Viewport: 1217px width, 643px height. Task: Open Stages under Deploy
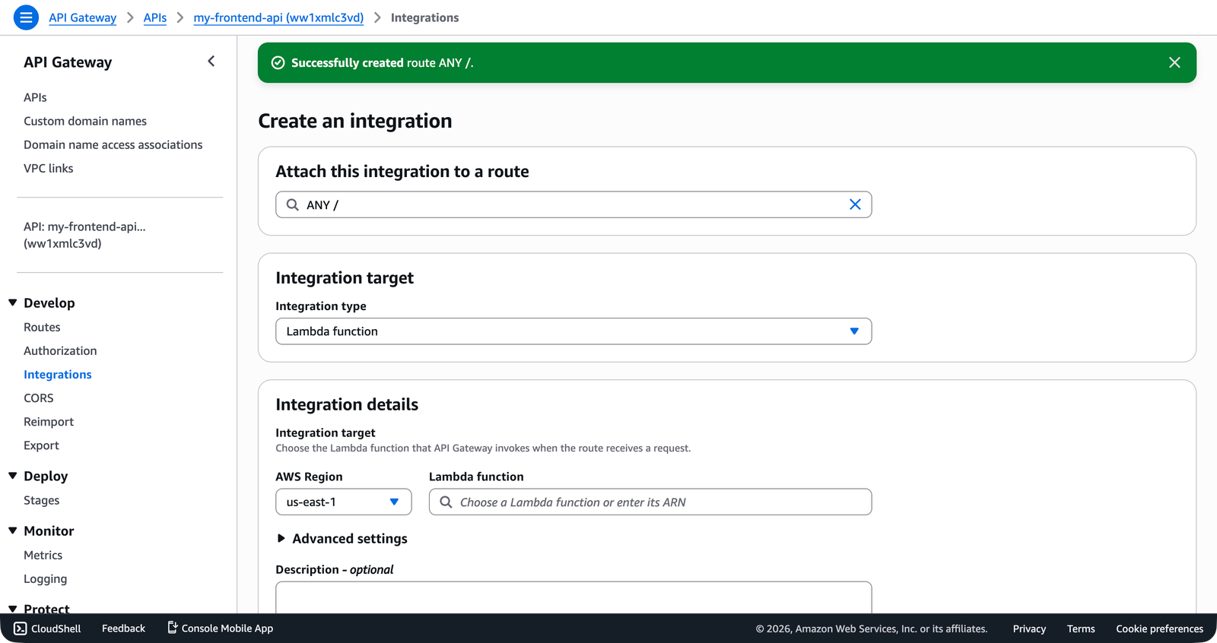click(41, 500)
